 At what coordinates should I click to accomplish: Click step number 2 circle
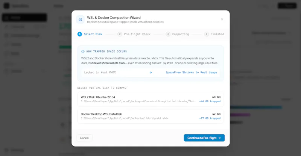[x=120, y=34]
